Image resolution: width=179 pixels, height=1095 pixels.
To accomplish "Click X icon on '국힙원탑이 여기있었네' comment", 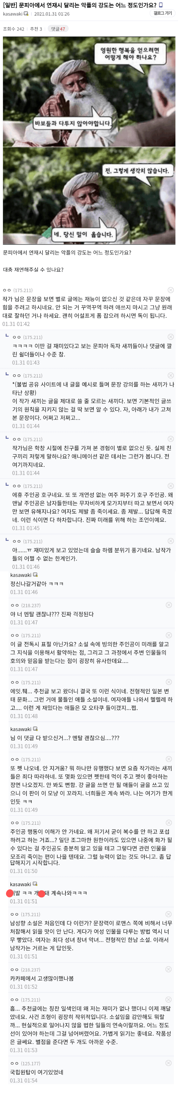I will 169,1063.
